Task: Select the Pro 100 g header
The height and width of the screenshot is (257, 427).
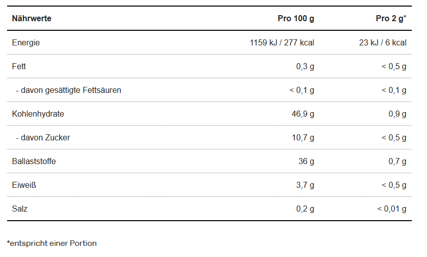Action: [x=296, y=19]
